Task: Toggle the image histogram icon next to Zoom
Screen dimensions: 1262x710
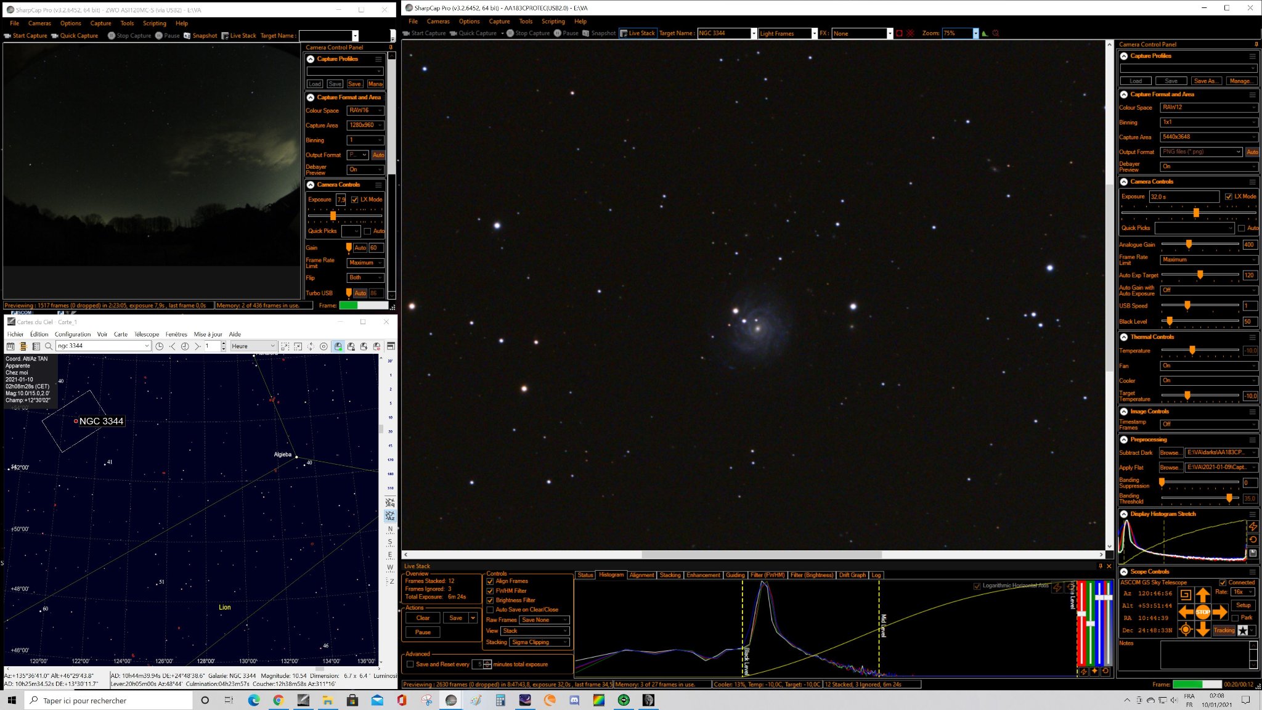Action: tap(985, 33)
